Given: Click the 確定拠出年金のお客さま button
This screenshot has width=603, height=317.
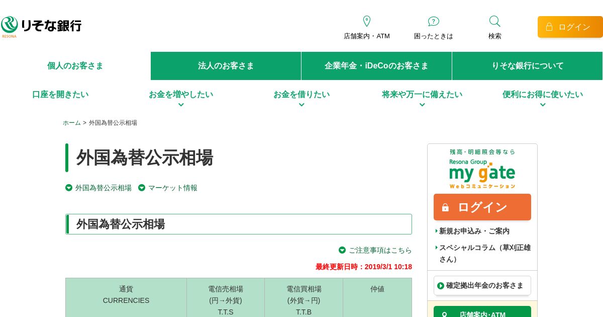Looking at the screenshot, I should (x=482, y=286).
